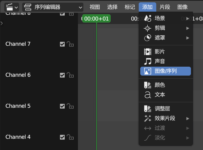Toggle Channel 5 mute checkbox
The image size is (203, 150).
point(62,106)
